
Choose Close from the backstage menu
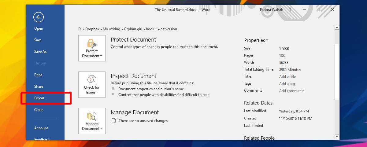(39, 110)
